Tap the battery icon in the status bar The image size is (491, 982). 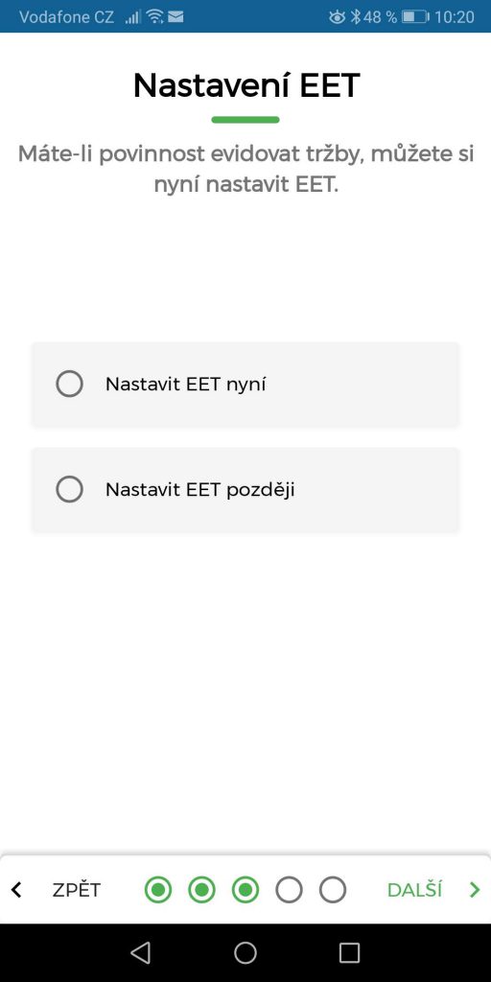coord(415,17)
